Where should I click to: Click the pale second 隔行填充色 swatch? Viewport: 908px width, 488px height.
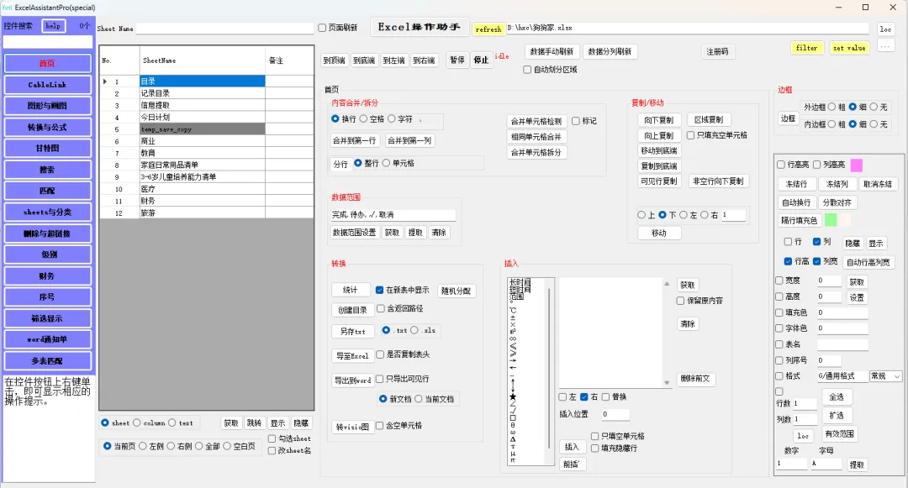pos(845,220)
